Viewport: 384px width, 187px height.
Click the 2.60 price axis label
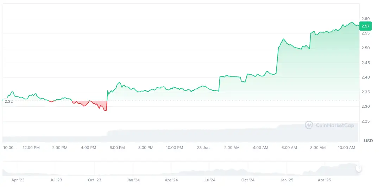pyautogui.click(x=365, y=19)
